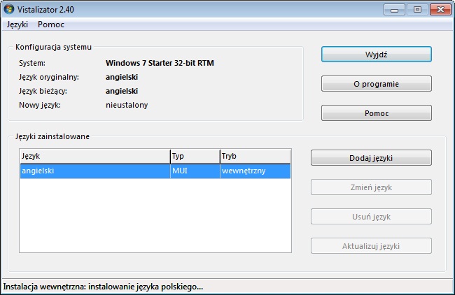The height and width of the screenshot is (295, 455).
Task: Maximize the Vistalizator window
Action: coord(416,9)
